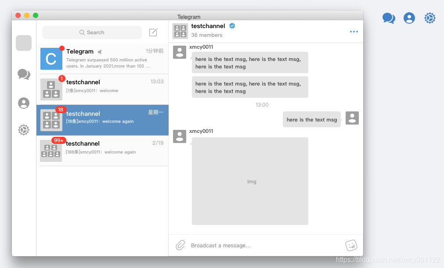This screenshot has height=268, width=444.
Task: Click the 99+ unread badge
Action: 58,140
